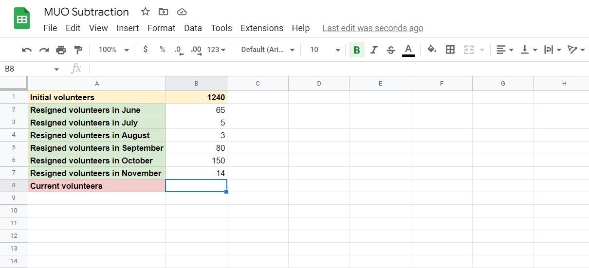
Task: Star the MUO Subtraction document
Action: pyautogui.click(x=145, y=12)
